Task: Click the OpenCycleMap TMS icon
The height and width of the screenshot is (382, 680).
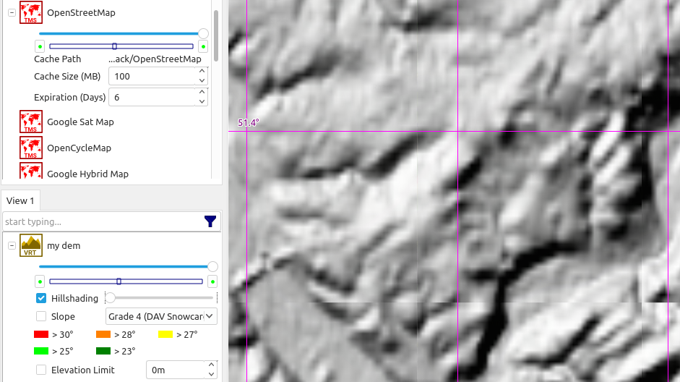Action: coord(31,148)
